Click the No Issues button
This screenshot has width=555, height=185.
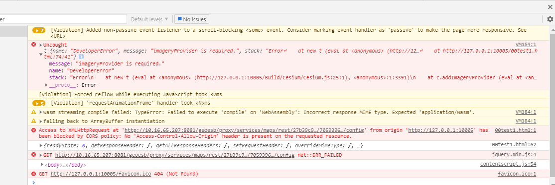click(191, 19)
